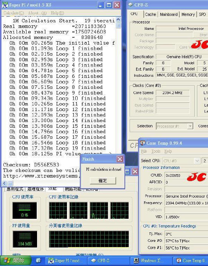The width and height of the screenshot is (208, 266).
Task: Click the CPU usage 0 % gauge
Action: pyautogui.click(x=25, y=210)
